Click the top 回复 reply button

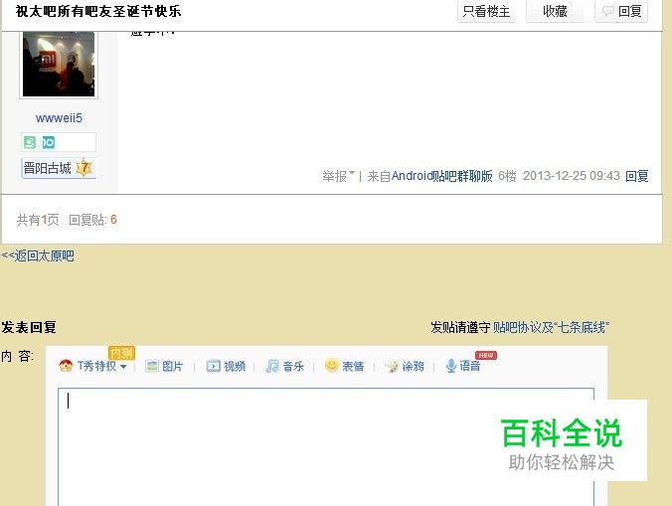click(x=621, y=11)
